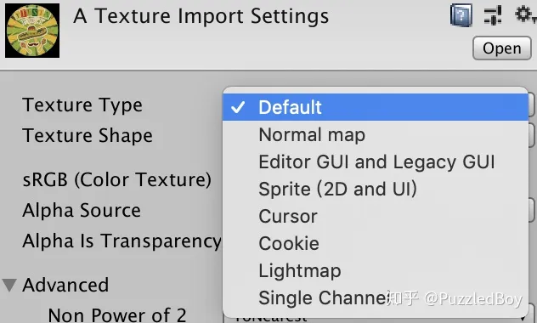Click the Texture Type label
This screenshot has height=323, width=537.
82,105
